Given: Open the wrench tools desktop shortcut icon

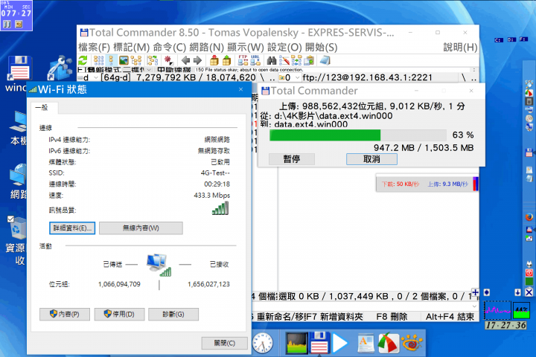Looking at the screenshot, I should coord(60,67).
